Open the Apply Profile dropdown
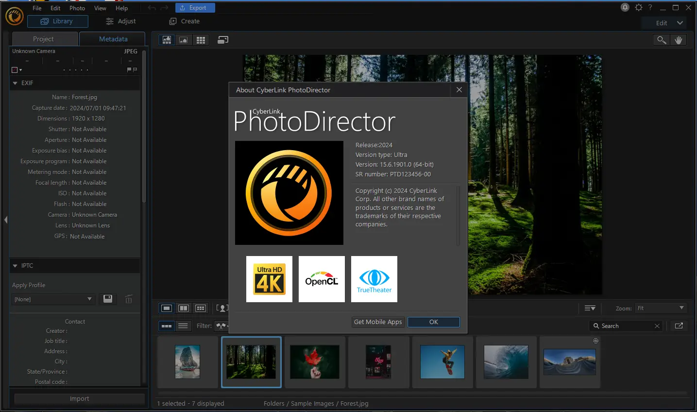The image size is (697, 412). pyautogui.click(x=53, y=299)
